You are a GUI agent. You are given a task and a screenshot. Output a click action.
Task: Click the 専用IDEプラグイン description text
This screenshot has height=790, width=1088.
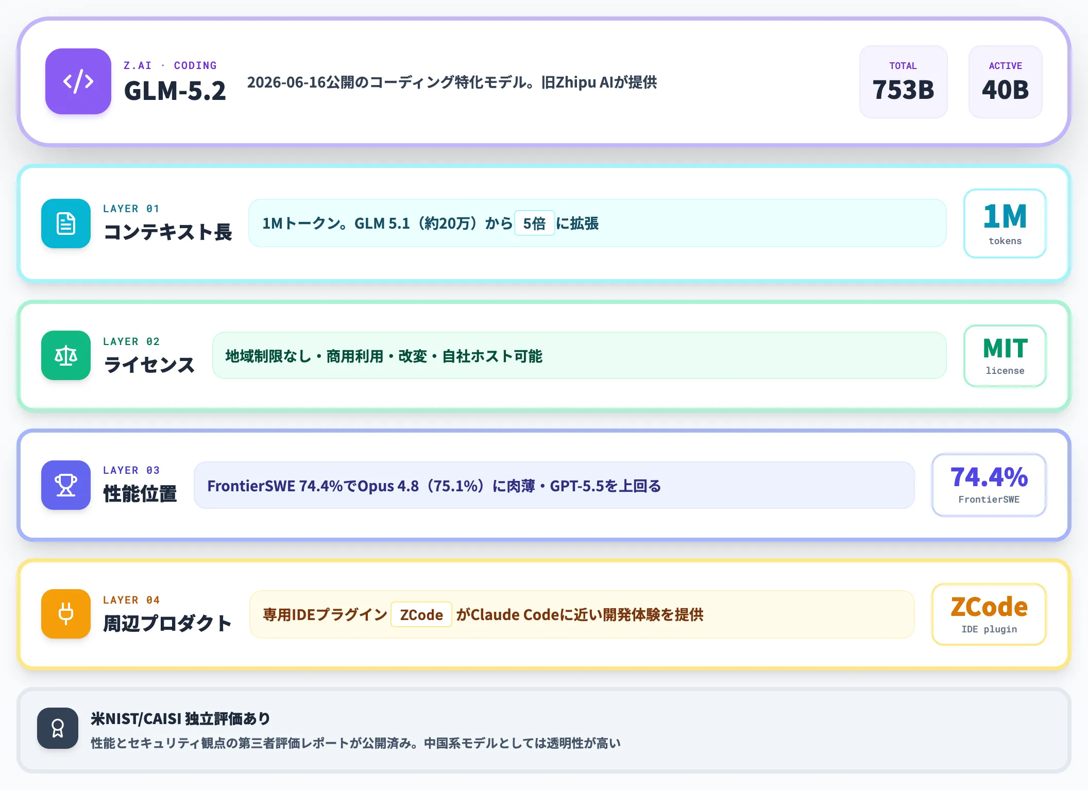582,614
